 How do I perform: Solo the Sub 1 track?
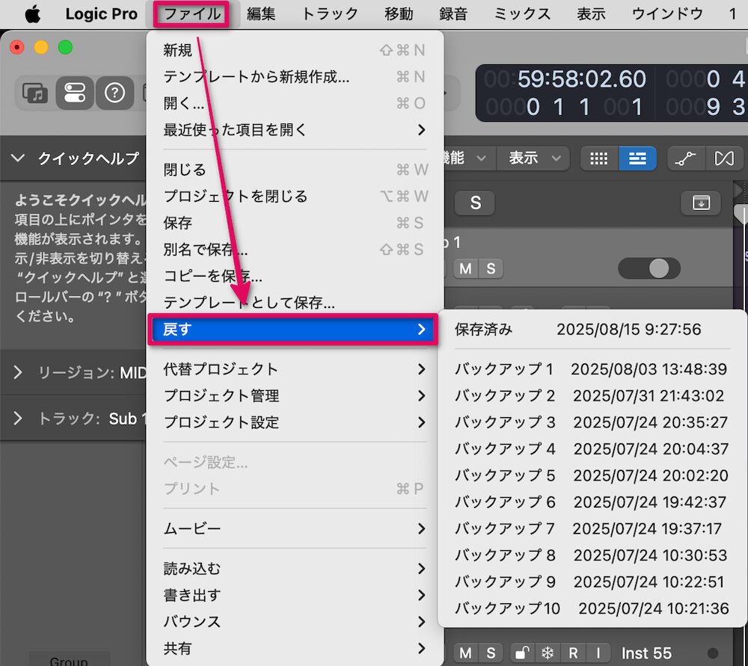pyautogui.click(x=491, y=268)
